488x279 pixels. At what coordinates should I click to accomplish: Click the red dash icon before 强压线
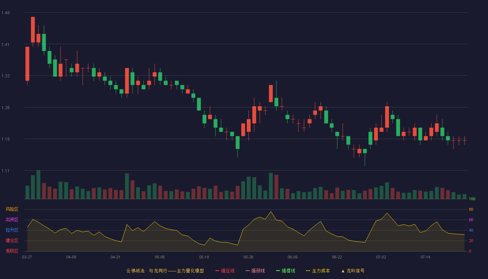point(217,271)
